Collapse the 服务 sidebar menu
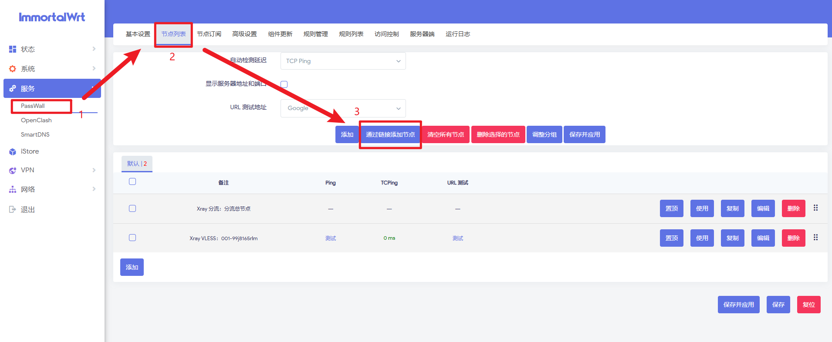 tap(52, 88)
